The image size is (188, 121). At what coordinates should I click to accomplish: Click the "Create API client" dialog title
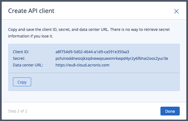[31, 11]
